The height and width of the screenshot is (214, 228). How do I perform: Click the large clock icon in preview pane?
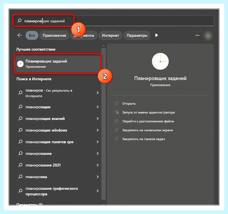tap(160, 61)
